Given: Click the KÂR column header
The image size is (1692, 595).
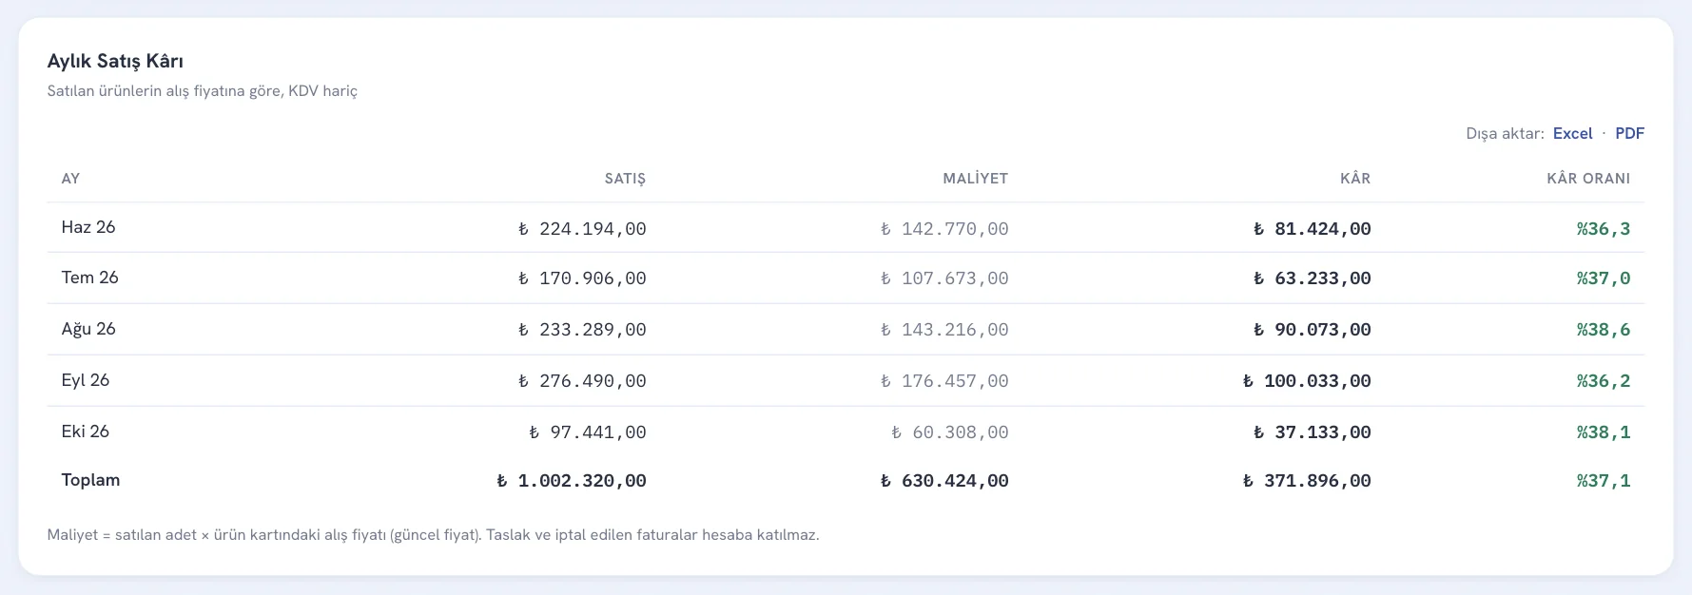Looking at the screenshot, I should (x=1355, y=179).
